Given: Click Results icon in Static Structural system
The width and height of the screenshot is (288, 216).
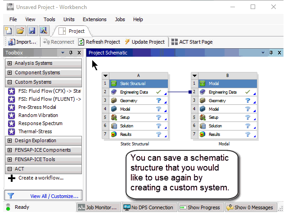Looking at the screenshot, I should coord(114,134).
